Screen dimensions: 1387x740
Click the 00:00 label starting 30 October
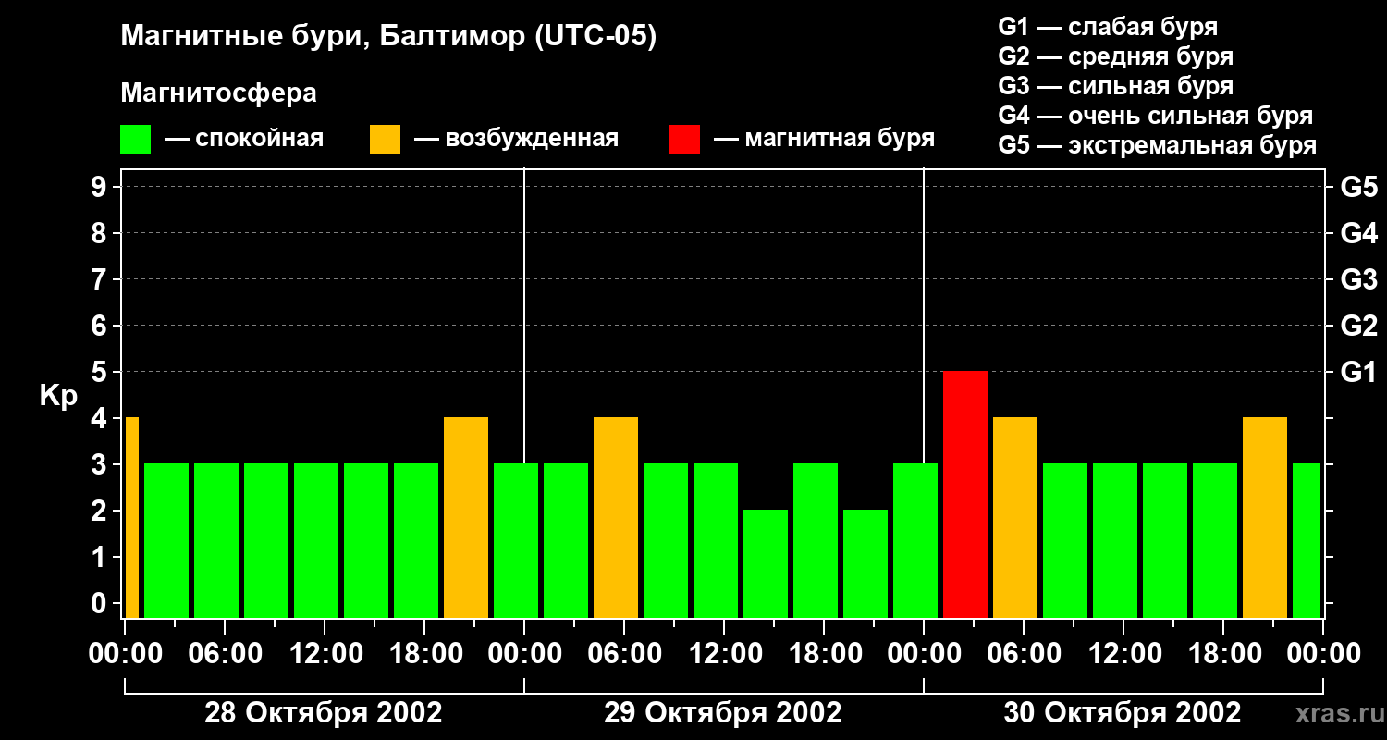[924, 653]
